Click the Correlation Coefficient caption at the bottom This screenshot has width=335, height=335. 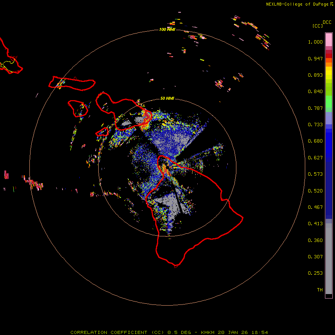pos(169,332)
